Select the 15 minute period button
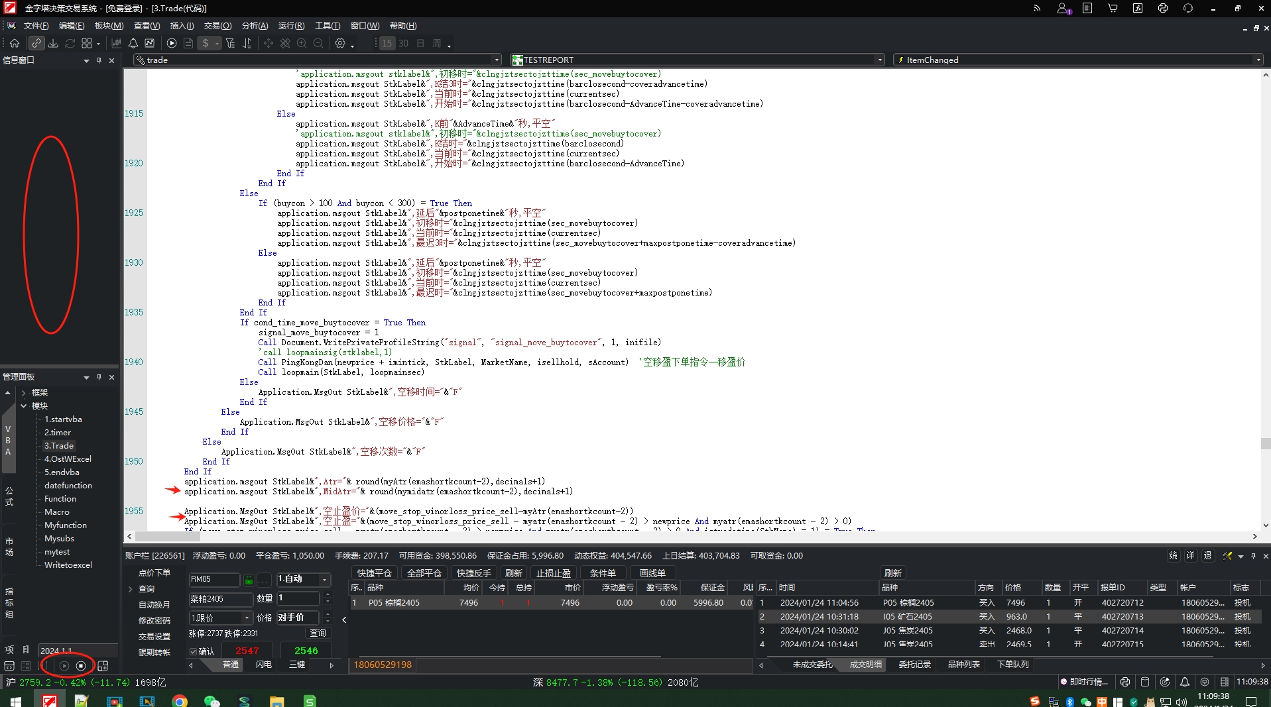Screen dimensions: 1271x707 tap(387, 43)
